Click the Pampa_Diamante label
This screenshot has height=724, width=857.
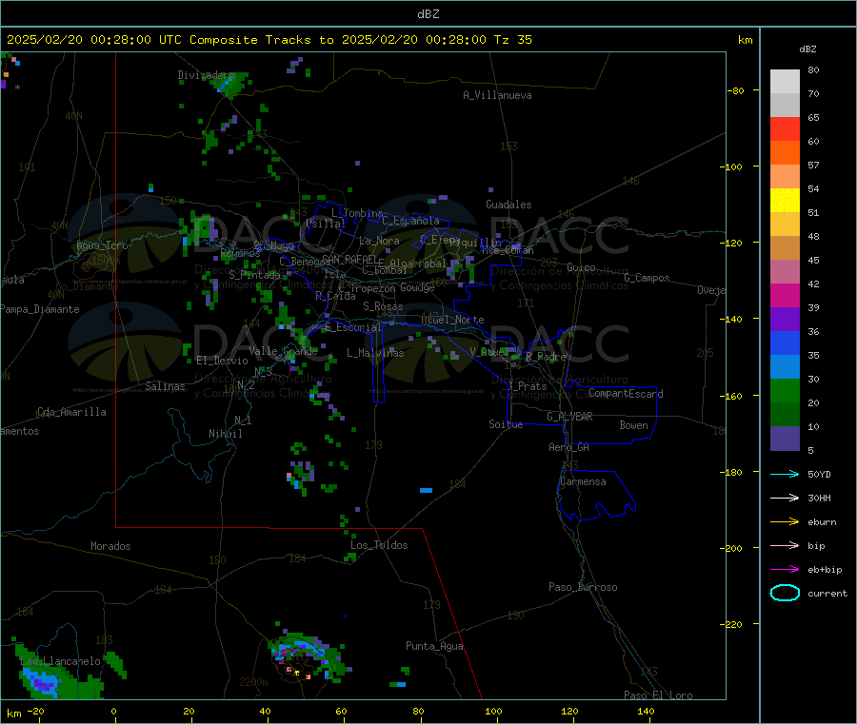pos(40,309)
